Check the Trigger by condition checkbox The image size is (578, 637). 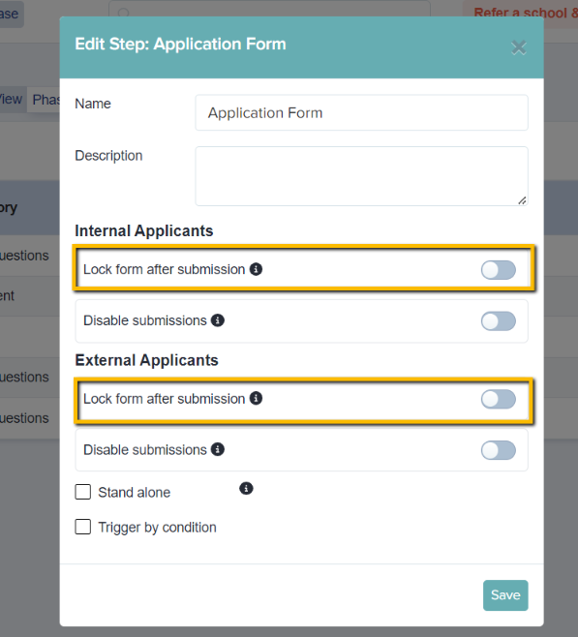coord(83,527)
